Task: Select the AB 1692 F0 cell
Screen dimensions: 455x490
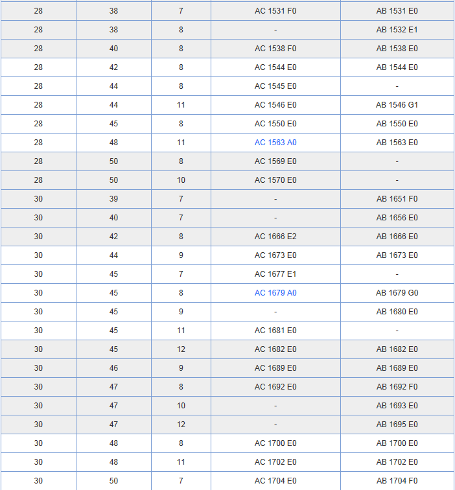Action: coord(397,387)
